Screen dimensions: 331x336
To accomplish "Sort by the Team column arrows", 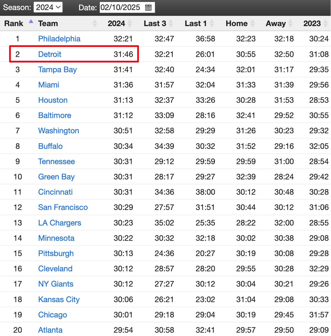I will click(x=95, y=24).
